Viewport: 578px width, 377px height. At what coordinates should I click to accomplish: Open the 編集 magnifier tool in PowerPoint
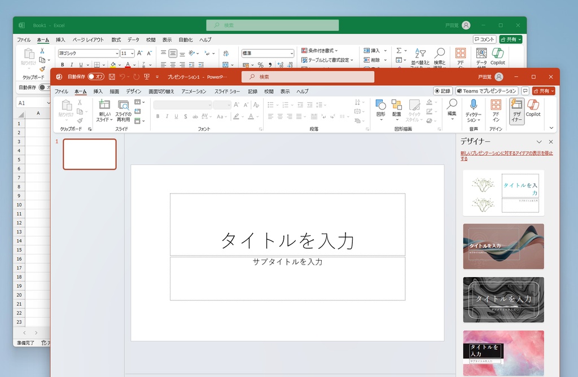click(x=452, y=104)
